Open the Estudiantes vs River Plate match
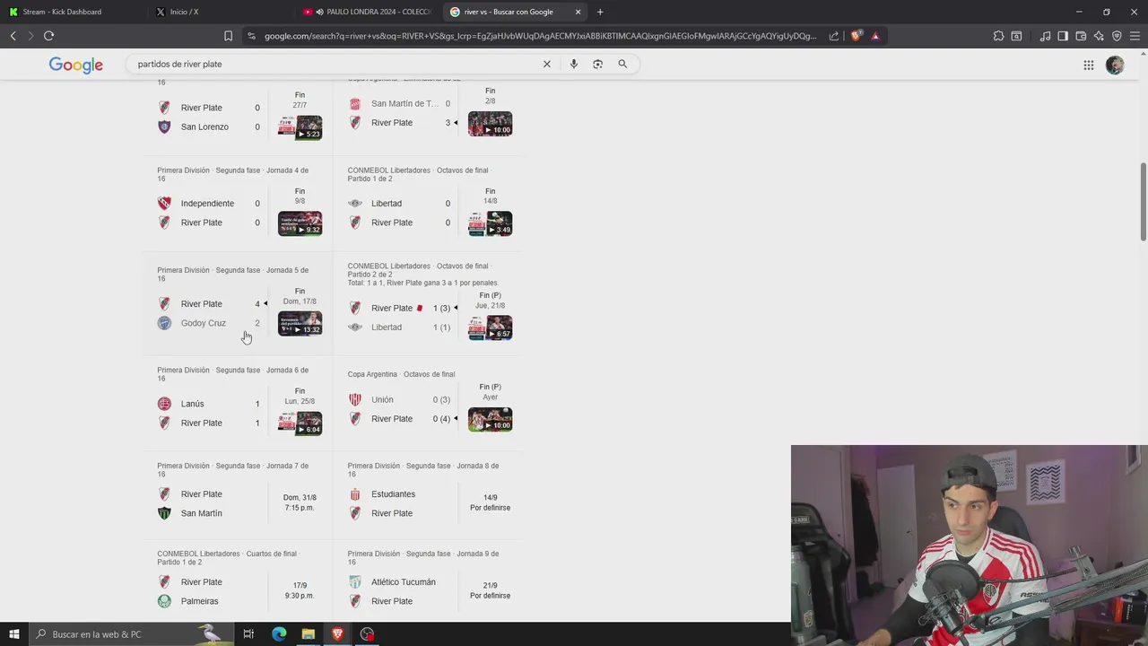The width and height of the screenshot is (1148, 646). 430,493
